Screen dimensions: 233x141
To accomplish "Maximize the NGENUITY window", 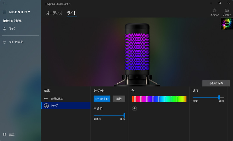I will (220, 3).
